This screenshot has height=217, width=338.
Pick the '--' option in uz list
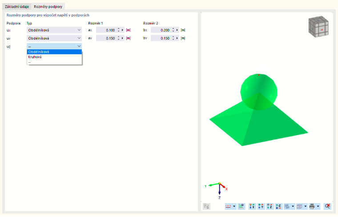(54, 62)
